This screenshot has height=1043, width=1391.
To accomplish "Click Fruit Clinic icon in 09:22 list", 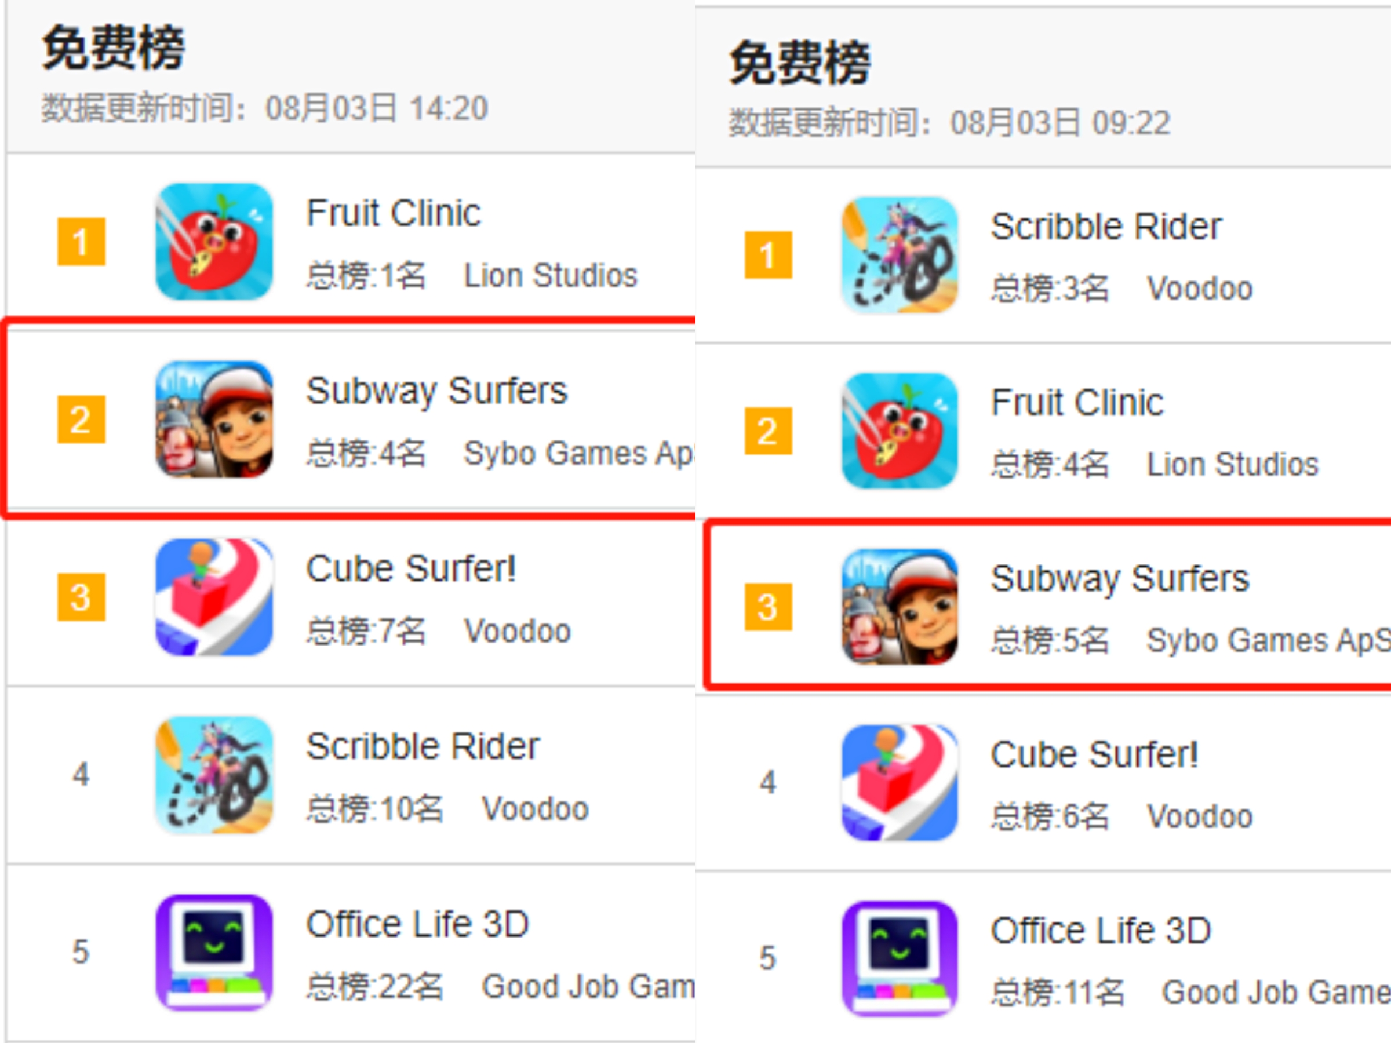I will pyautogui.click(x=900, y=431).
